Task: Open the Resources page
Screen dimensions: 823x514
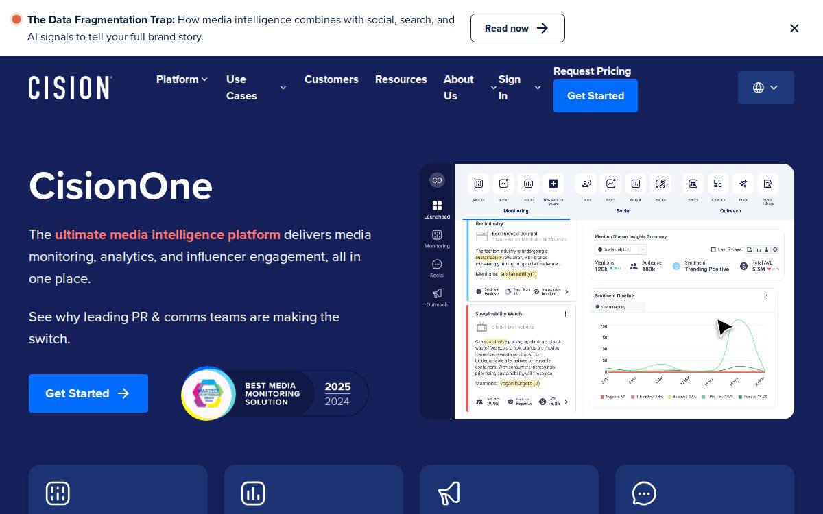Action: pos(401,79)
